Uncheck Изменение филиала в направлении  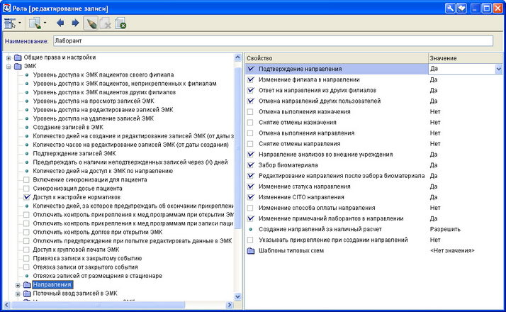(x=250, y=80)
